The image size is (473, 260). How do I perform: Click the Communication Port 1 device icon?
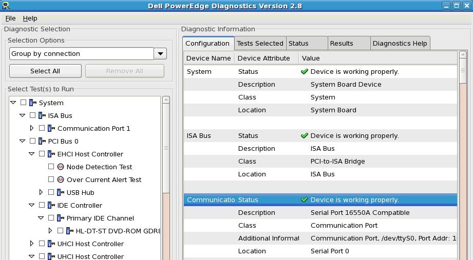click(x=51, y=128)
